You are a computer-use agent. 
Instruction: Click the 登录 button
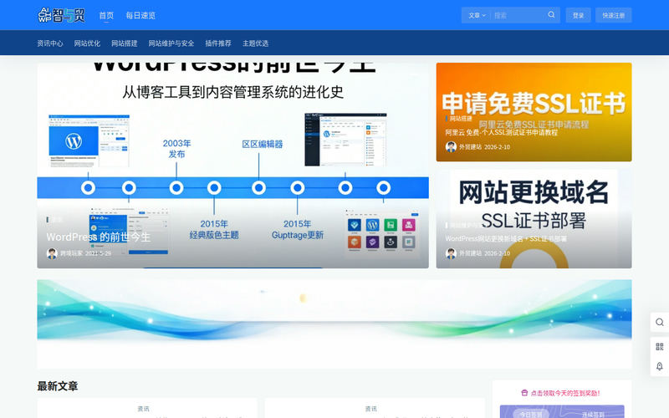(578, 15)
